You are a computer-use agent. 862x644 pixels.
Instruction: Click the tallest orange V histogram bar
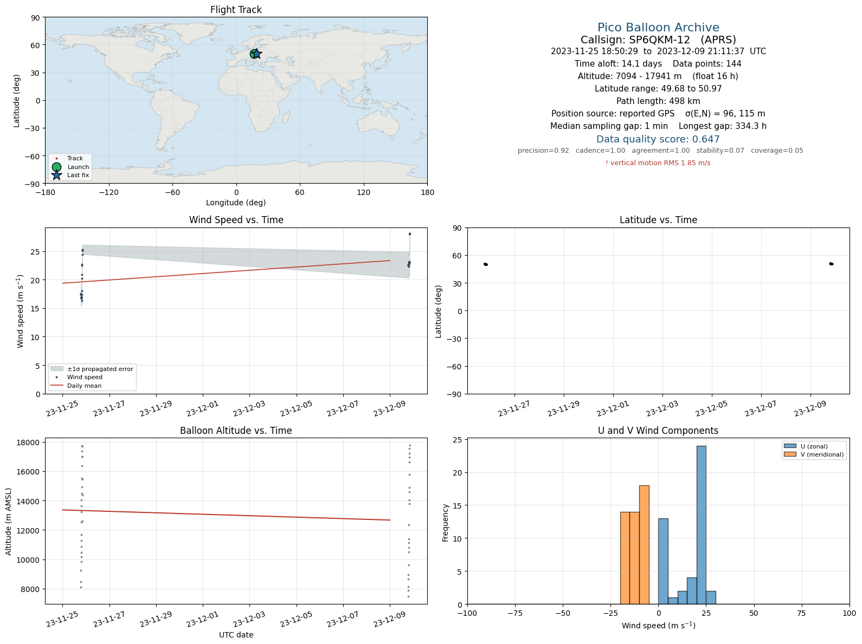coord(644,544)
